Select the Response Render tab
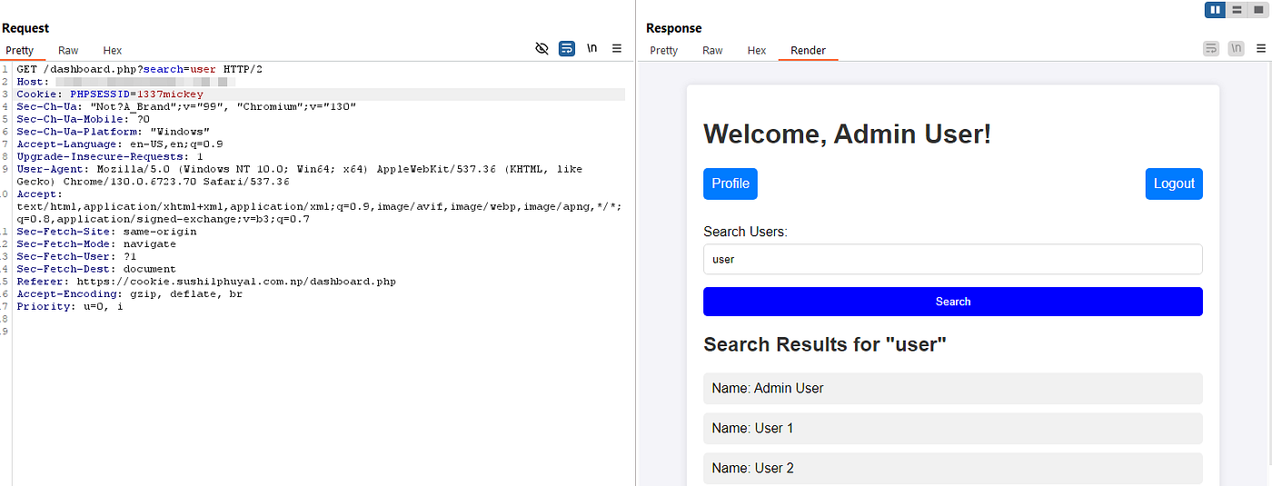Image resolution: width=1272 pixels, height=486 pixels. (x=808, y=51)
